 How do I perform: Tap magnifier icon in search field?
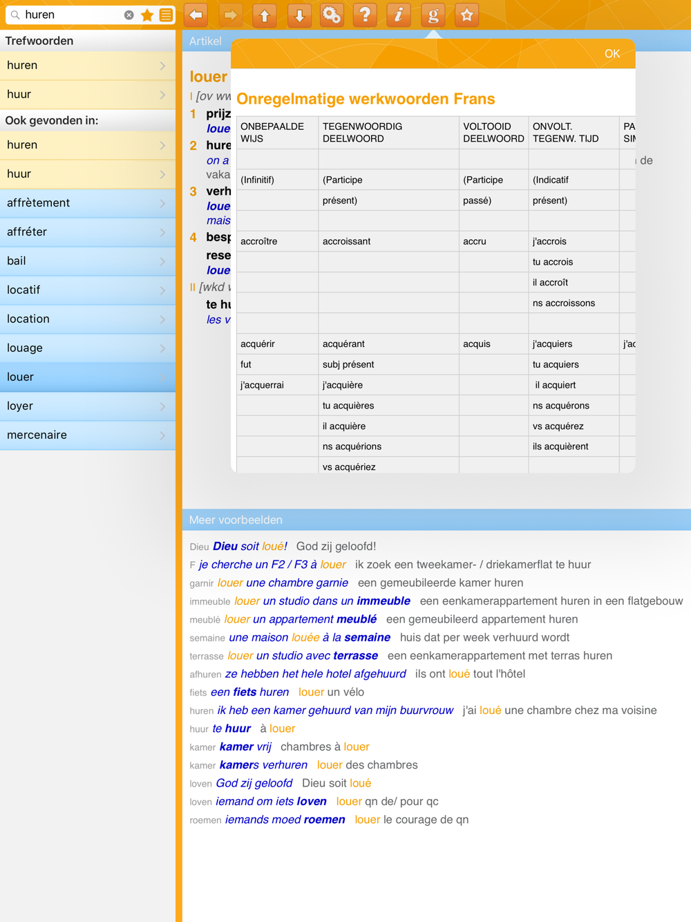15,15
